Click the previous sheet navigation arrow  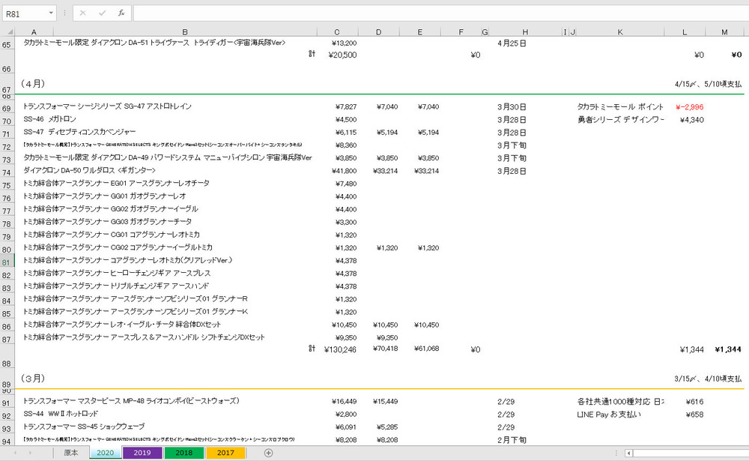tap(15, 453)
